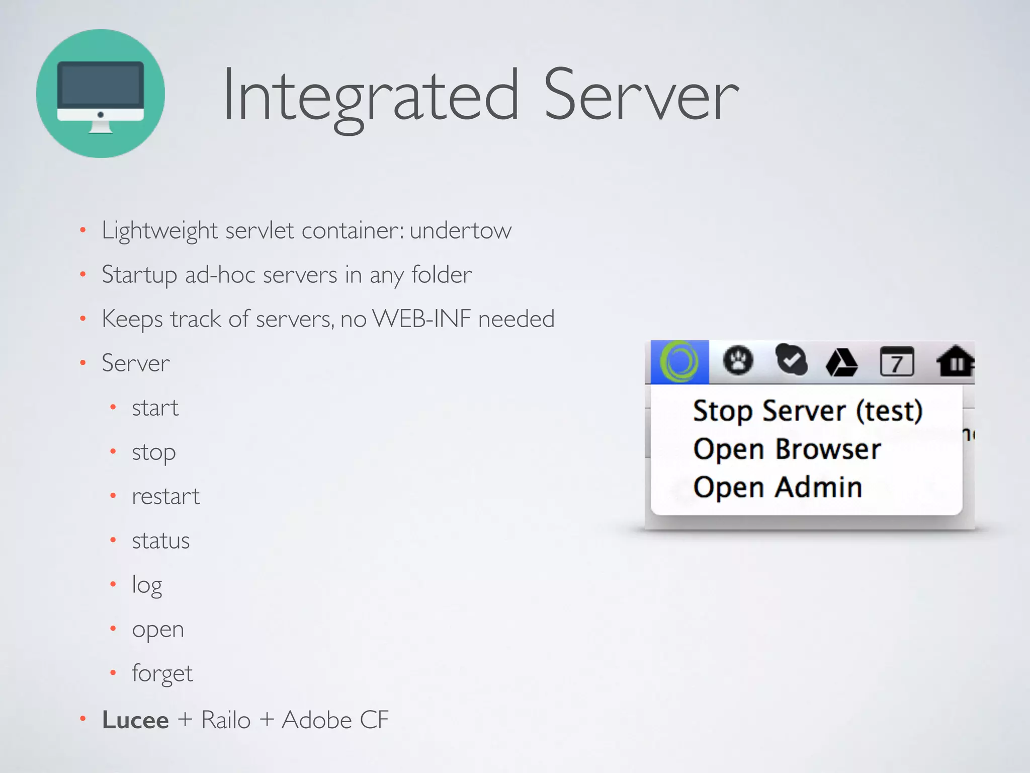The height and width of the screenshot is (773, 1030).
Task: Choose Open Browser from tray menu
Action: tap(787, 449)
